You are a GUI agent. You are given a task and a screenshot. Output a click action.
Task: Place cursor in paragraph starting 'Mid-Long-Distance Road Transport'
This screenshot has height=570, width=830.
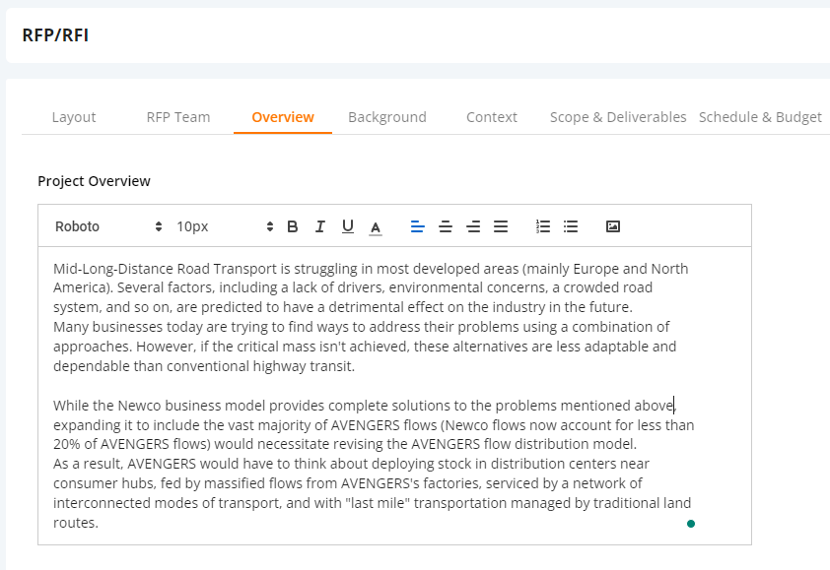point(371,287)
